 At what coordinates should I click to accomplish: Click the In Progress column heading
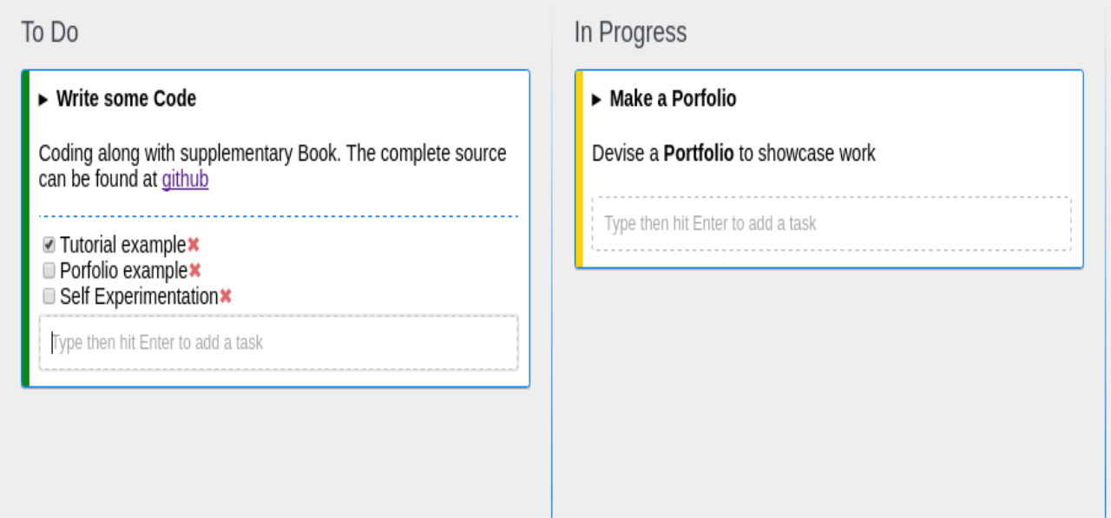click(x=630, y=32)
